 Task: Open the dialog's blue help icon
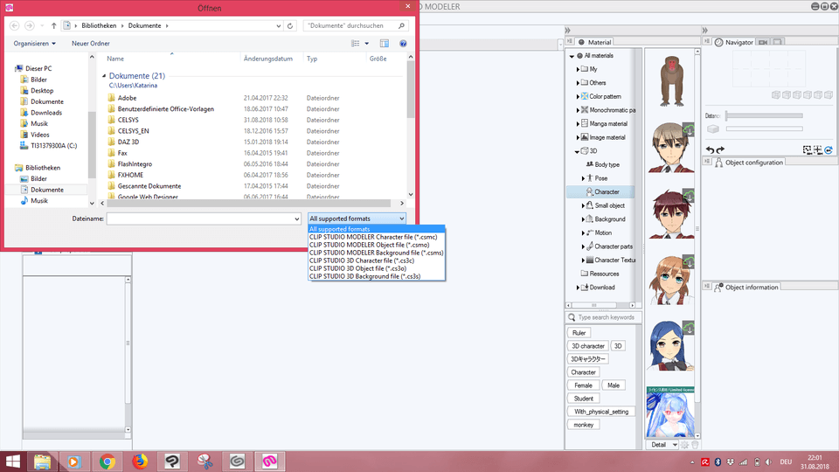(403, 43)
